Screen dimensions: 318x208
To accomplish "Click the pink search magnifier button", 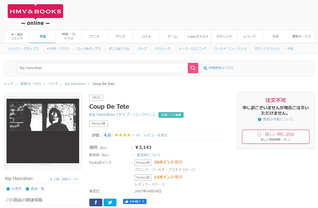I will 193,68.
